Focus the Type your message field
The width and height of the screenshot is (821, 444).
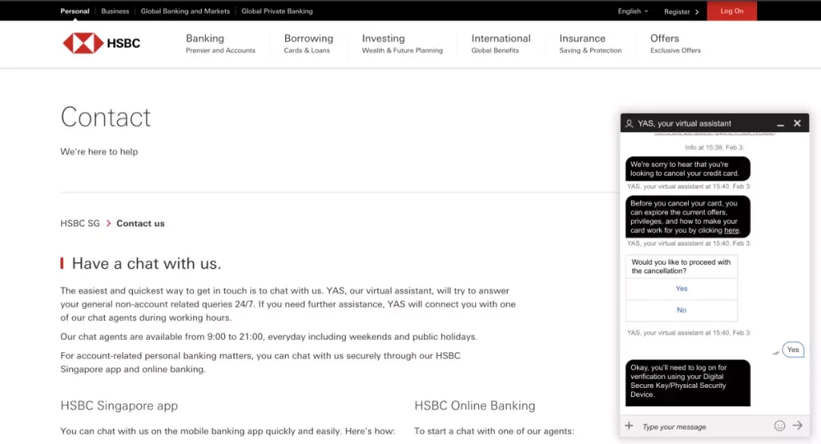704,427
